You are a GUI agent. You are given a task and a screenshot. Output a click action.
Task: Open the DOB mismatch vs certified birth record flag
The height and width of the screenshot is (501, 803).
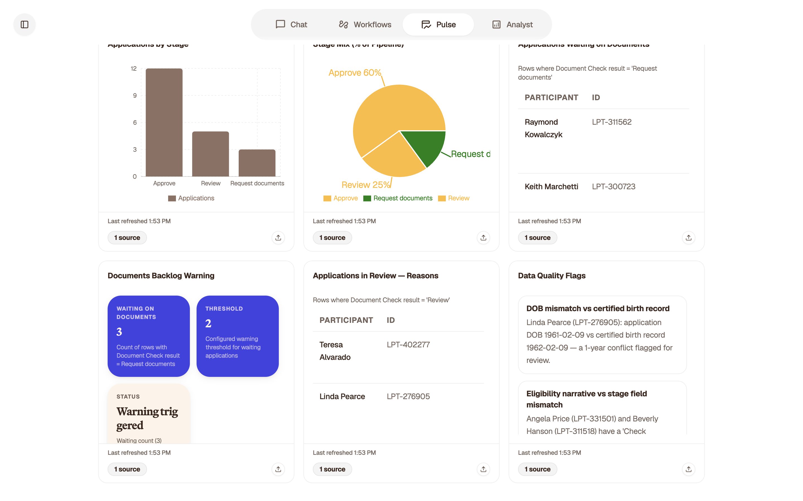(x=602, y=335)
